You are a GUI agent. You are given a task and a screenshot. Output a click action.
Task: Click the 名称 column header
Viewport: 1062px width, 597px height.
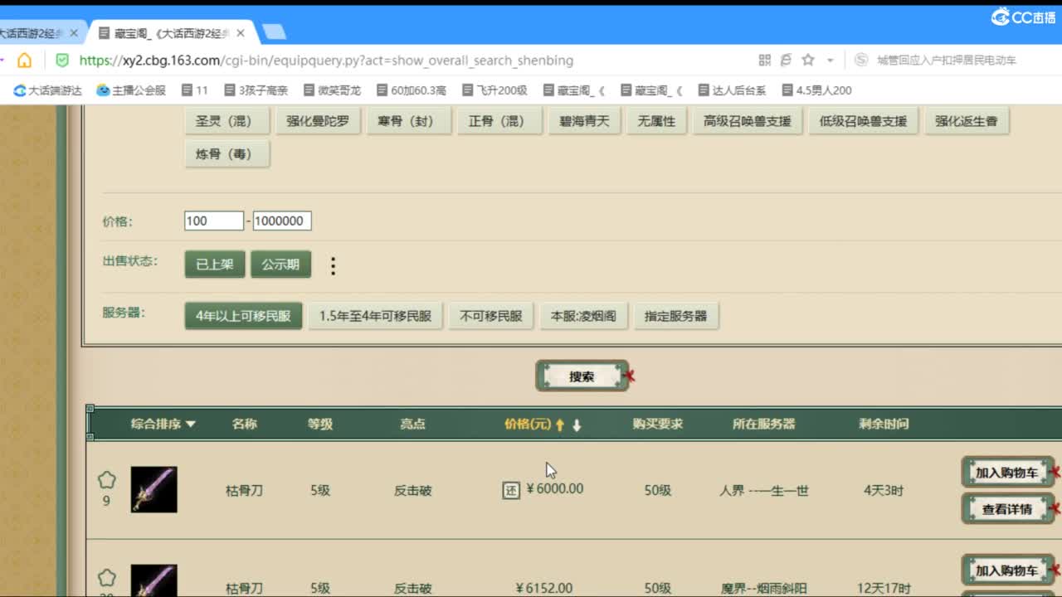(244, 424)
